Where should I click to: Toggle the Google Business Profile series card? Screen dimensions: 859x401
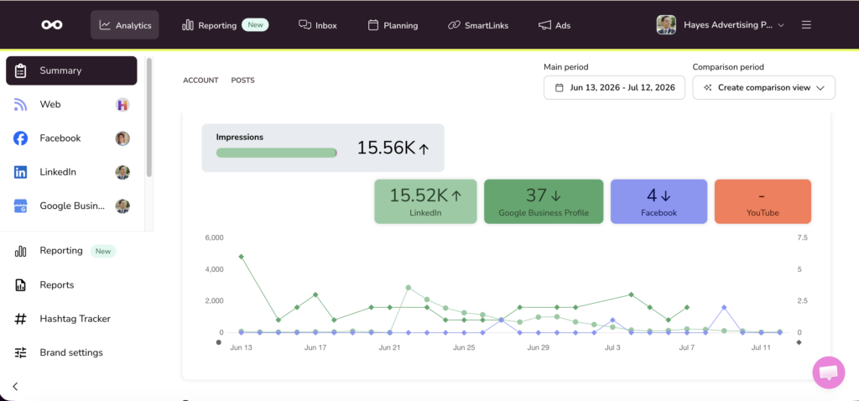click(x=544, y=201)
